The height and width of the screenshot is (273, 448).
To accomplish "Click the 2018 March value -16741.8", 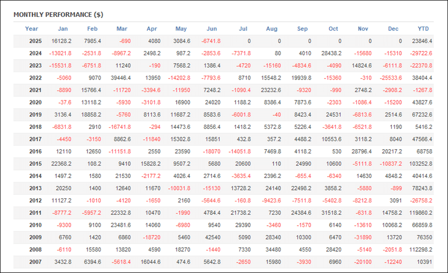I will coord(119,127).
